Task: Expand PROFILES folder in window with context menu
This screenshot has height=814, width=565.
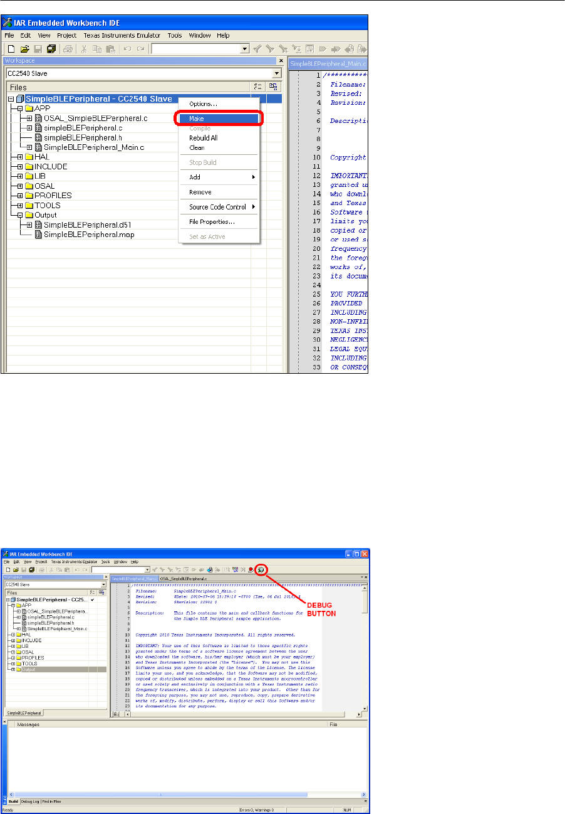Action: click(x=19, y=196)
